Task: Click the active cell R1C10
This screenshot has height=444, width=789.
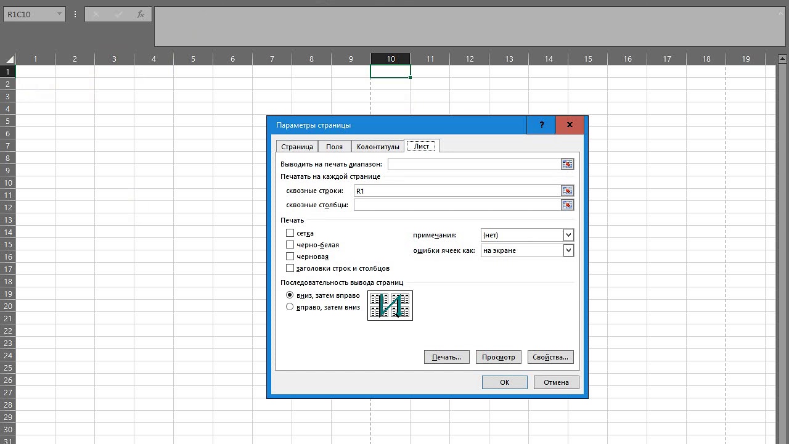Action: tap(391, 72)
